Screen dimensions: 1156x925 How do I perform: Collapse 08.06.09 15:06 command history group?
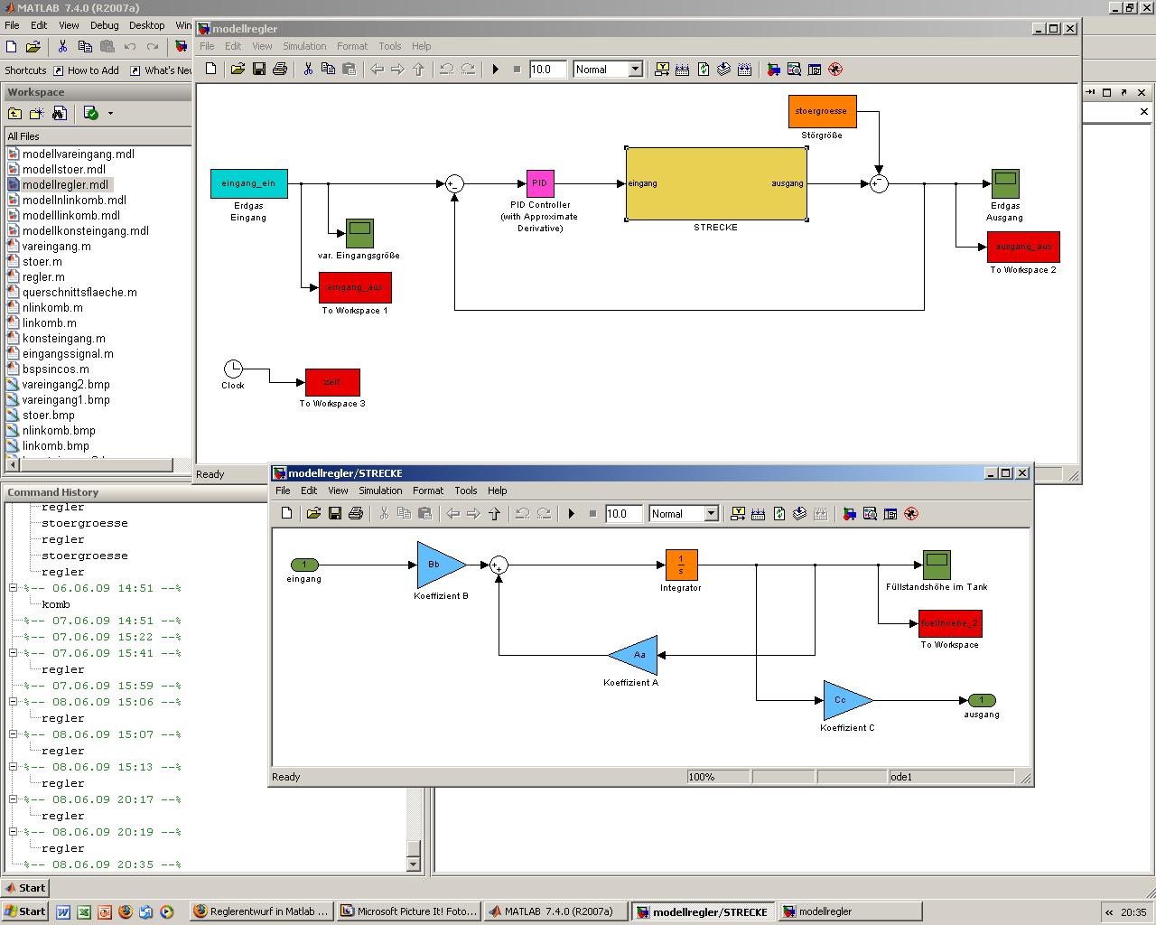coord(14,702)
